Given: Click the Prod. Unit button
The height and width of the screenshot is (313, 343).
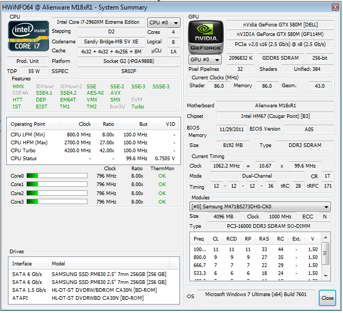Looking at the screenshot, I should (x=27, y=61).
